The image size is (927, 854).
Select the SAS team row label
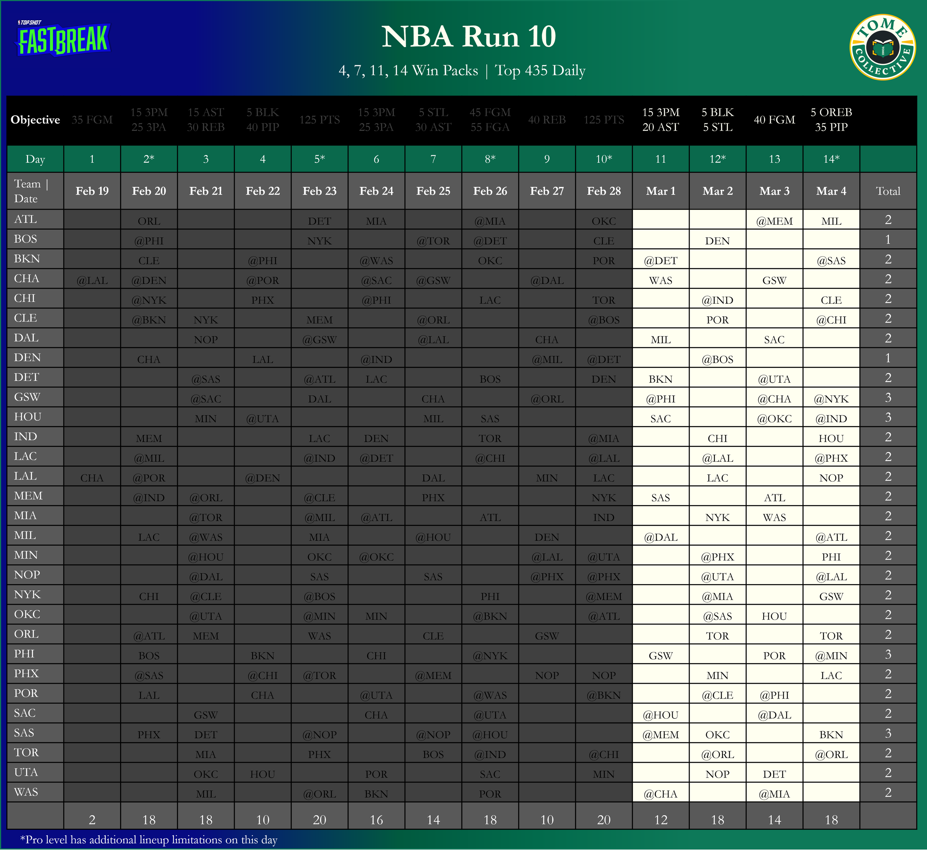(x=24, y=733)
